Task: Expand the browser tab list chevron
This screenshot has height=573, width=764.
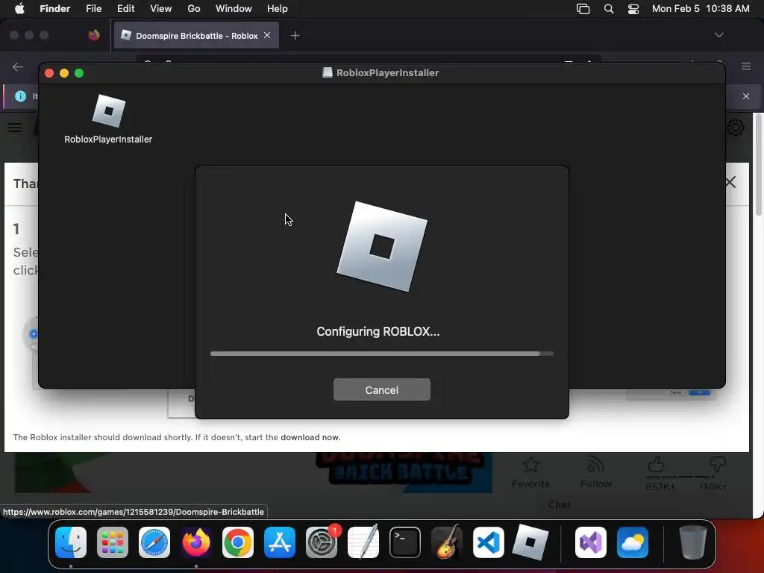Action: click(x=718, y=35)
